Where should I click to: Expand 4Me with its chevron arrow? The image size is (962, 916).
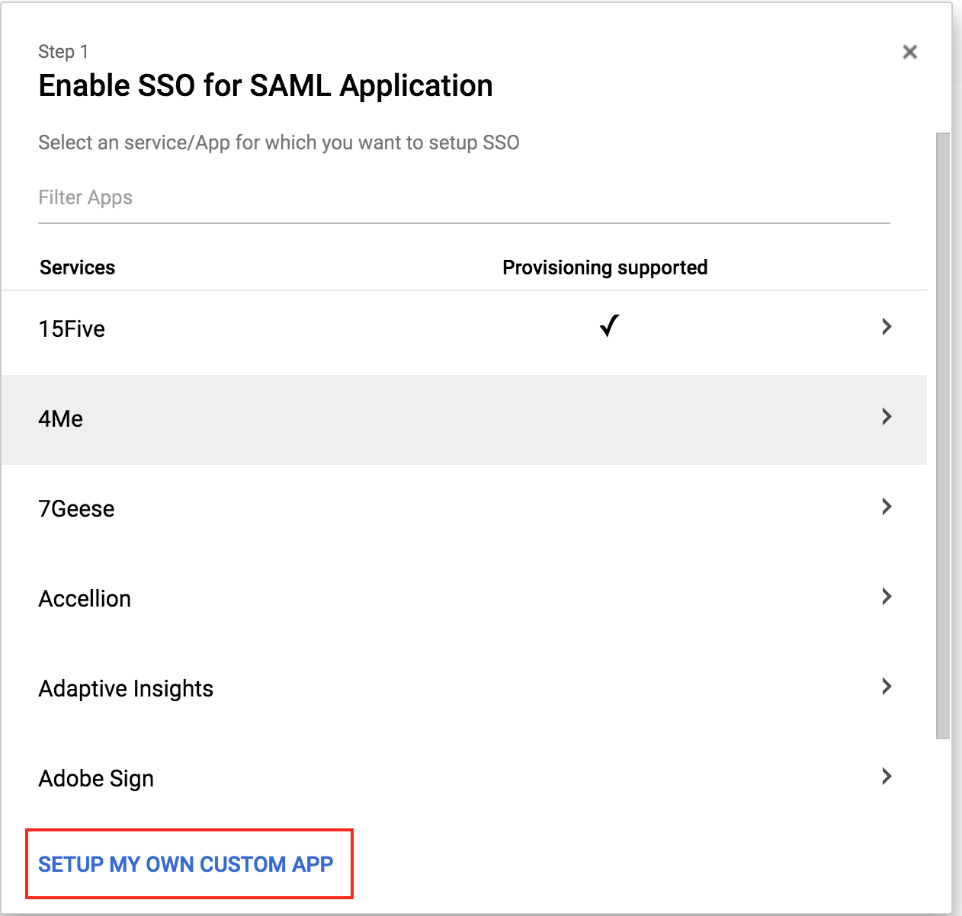pyautogui.click(x=886, y=417)
